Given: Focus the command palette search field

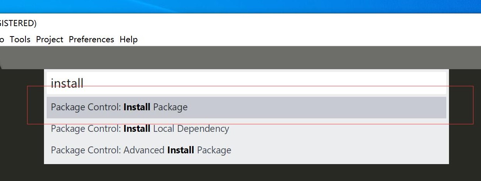Looking at the screenshot, I should pyautogui.click(x=246, y=83).
